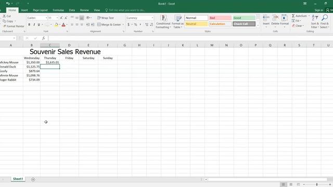Decrease the cell indent
This screenshot has height=187, width=333.
click(88, 24)
